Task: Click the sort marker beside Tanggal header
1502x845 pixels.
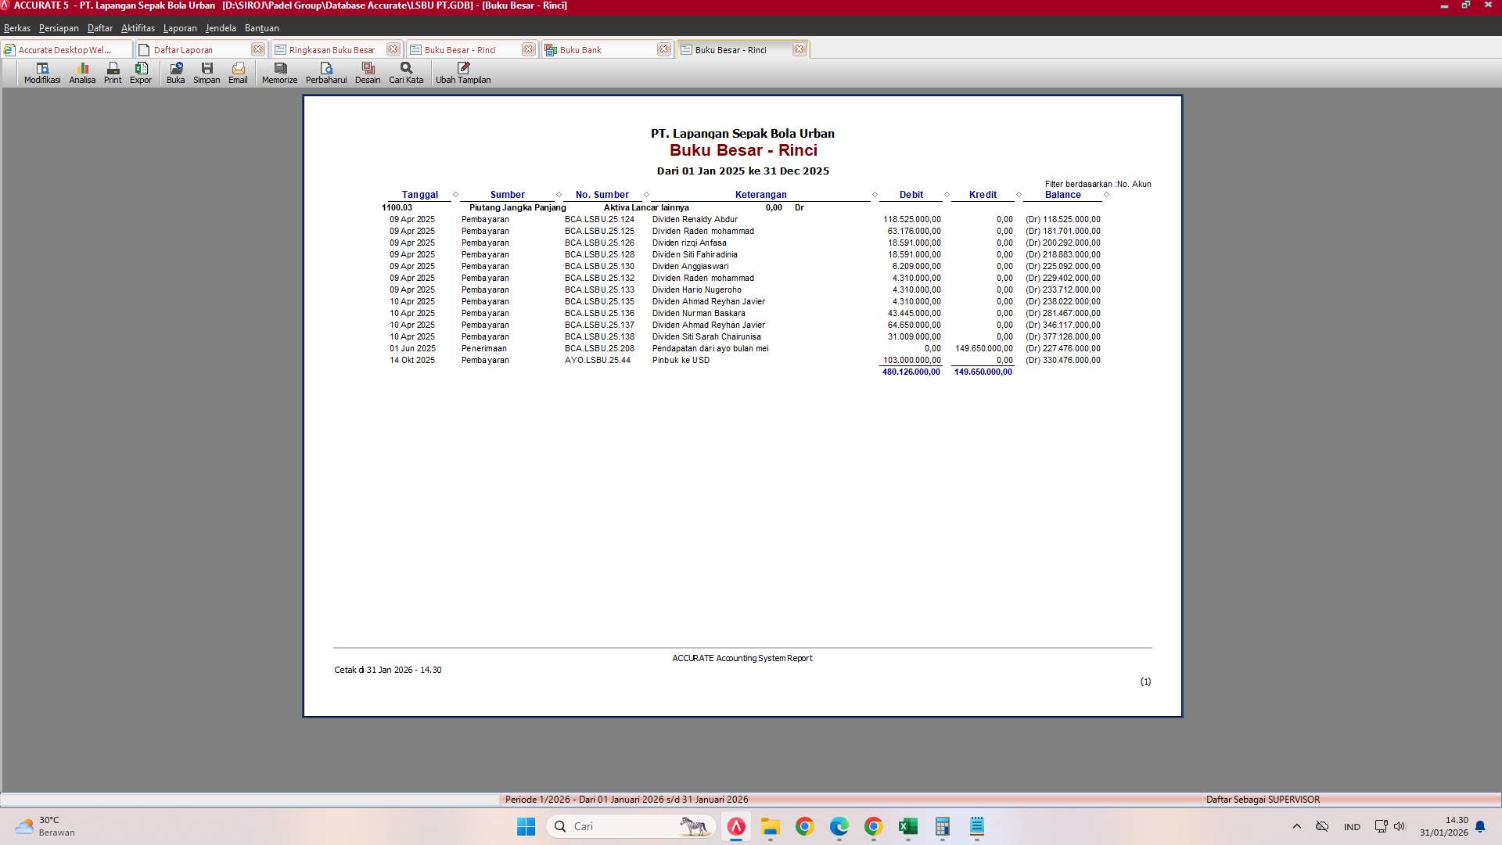Action: tap(455, 194)
